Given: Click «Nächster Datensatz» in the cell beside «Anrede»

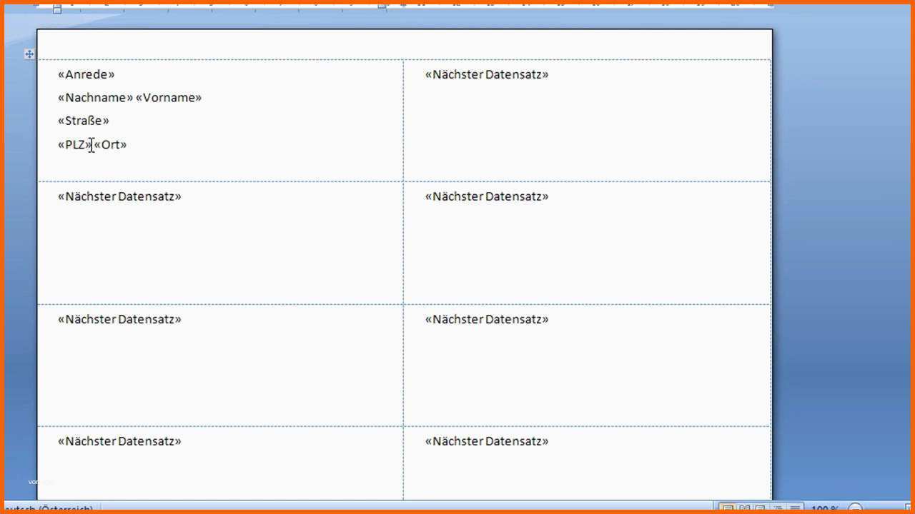Looking at the screenshot, I should point(487,74).
